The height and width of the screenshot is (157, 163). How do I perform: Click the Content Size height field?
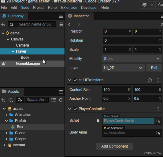click(147, 90)
